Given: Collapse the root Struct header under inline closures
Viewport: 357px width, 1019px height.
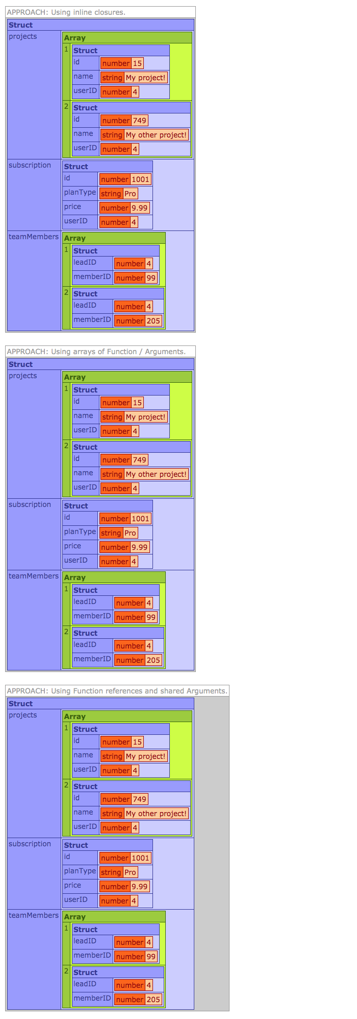Looking at the screenshot, I should tap(100, 25).
